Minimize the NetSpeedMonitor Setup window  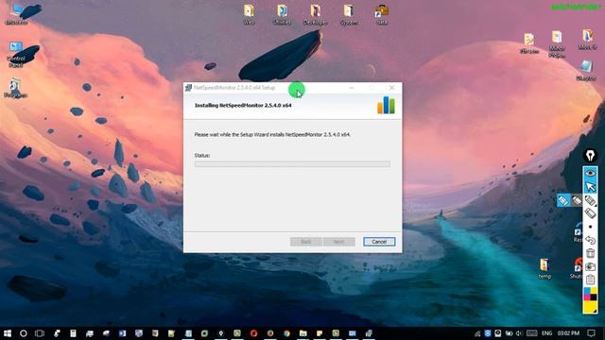352,88
